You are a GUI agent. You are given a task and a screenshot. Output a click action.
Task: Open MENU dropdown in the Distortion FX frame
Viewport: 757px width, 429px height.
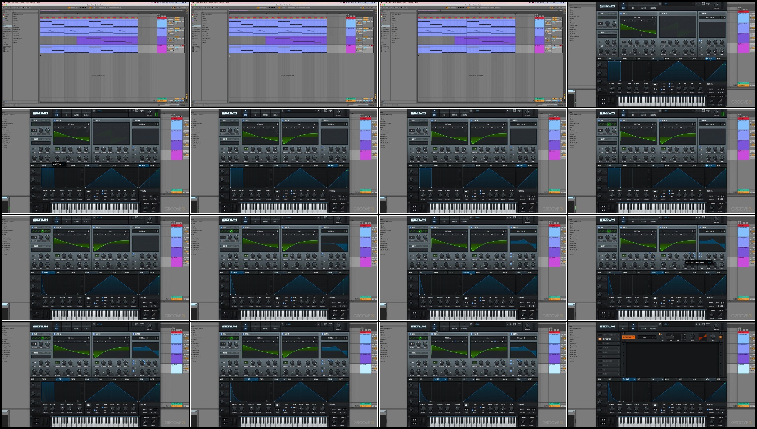coord(708,324)
